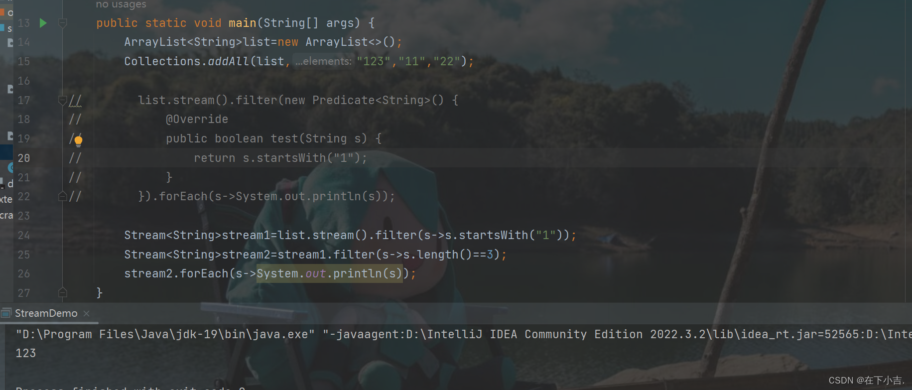Click the '...elements:' parameter hint
Image resolution: width=912 pixels, height=390 pixels.
(x=323, y=61)
